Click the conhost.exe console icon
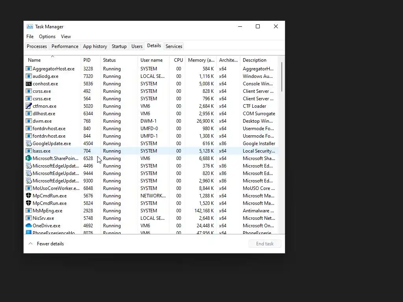 click(28, 83)
